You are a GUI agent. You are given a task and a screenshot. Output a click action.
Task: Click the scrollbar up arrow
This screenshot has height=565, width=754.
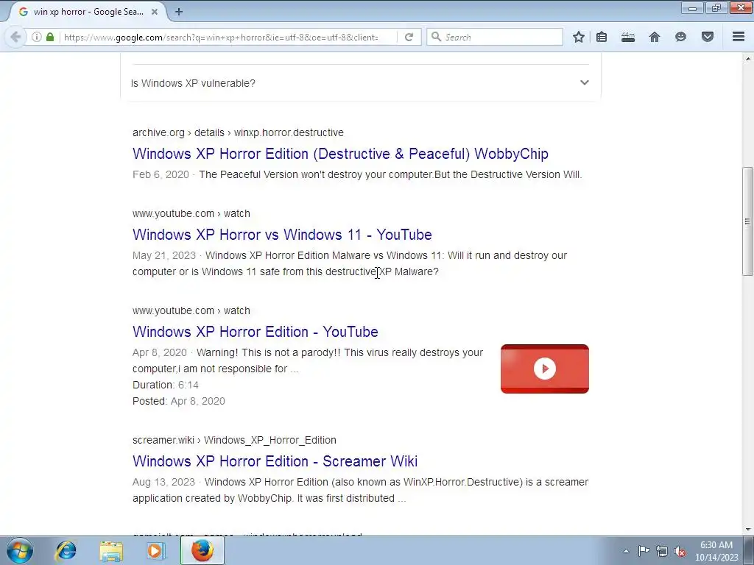click(747, 58)
